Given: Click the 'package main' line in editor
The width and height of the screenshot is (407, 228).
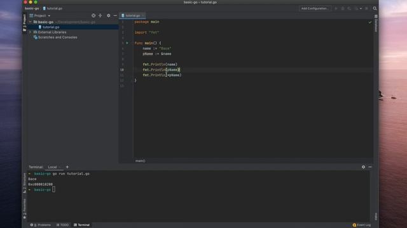Looking at the screenshot, I should pyautogui.click(x=147, y=22).
